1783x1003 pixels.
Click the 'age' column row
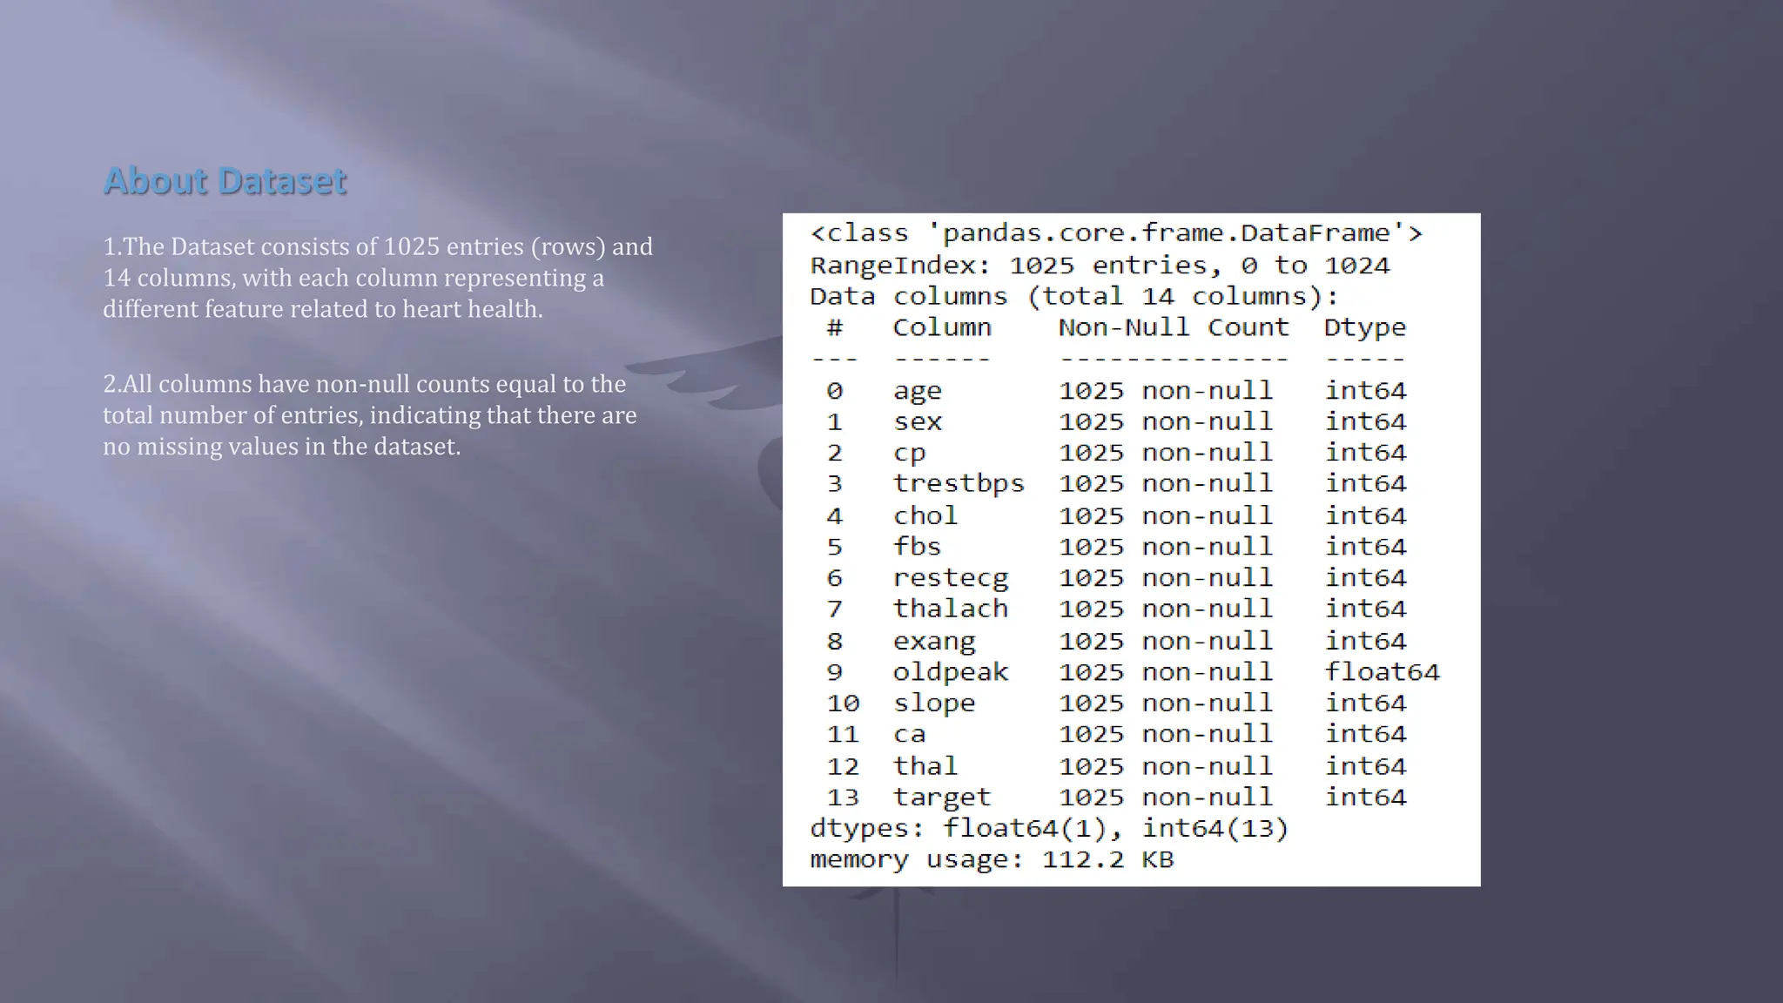click(917, 391)
